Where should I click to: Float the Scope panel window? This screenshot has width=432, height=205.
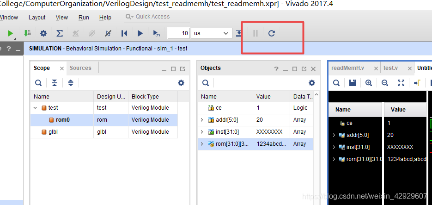pyautogui.click(x=183, y=69)
